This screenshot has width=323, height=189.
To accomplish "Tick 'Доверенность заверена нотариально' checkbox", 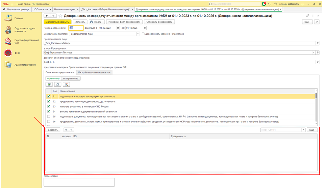I will pos(143,34).
